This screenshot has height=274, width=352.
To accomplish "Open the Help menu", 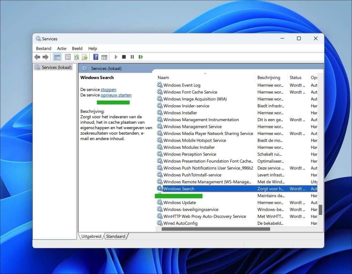I will [x=92, y=48].
